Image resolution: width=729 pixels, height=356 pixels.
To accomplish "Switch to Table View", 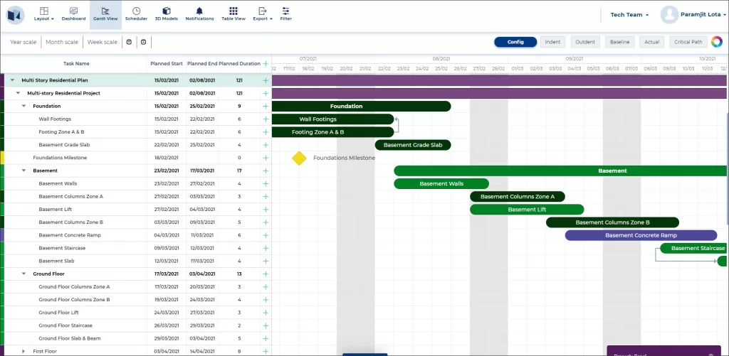I will (234, 14).
